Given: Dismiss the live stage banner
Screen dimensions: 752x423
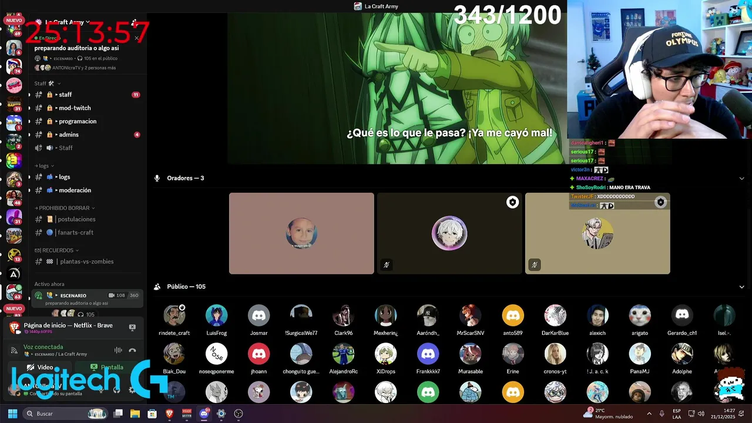Looking at the screenshot, I should click(x=136, y=38).
